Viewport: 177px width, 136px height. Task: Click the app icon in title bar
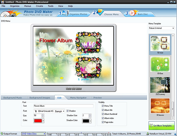[2, 2]
